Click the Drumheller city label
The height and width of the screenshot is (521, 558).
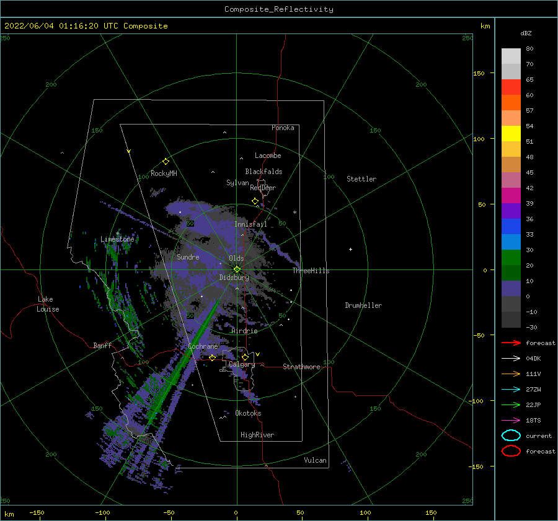pos(363,305)
